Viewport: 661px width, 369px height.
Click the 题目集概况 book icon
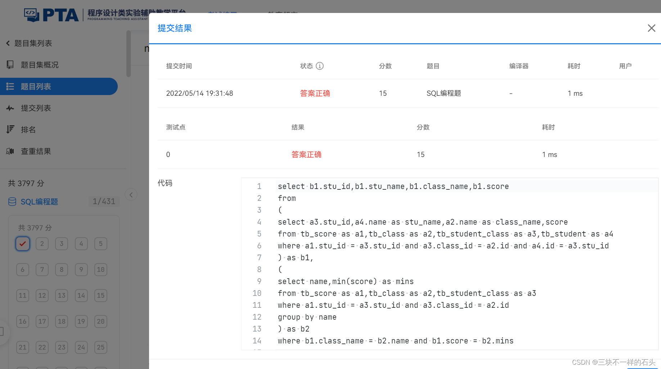[x=10, y=65]
